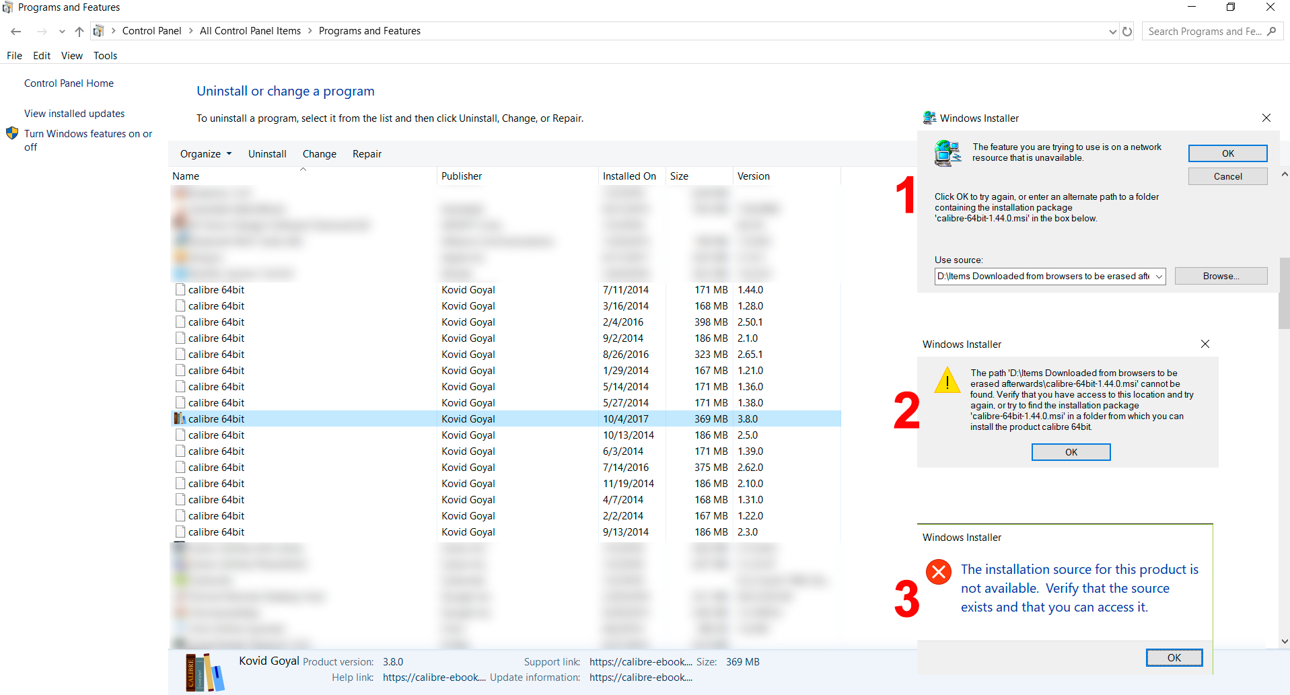The width and height of the screenshot is (1290, 695).
Task: Select calibre 64bit version 1.44.0 icon
Action: pyautogui.click(x=180, y=290)
